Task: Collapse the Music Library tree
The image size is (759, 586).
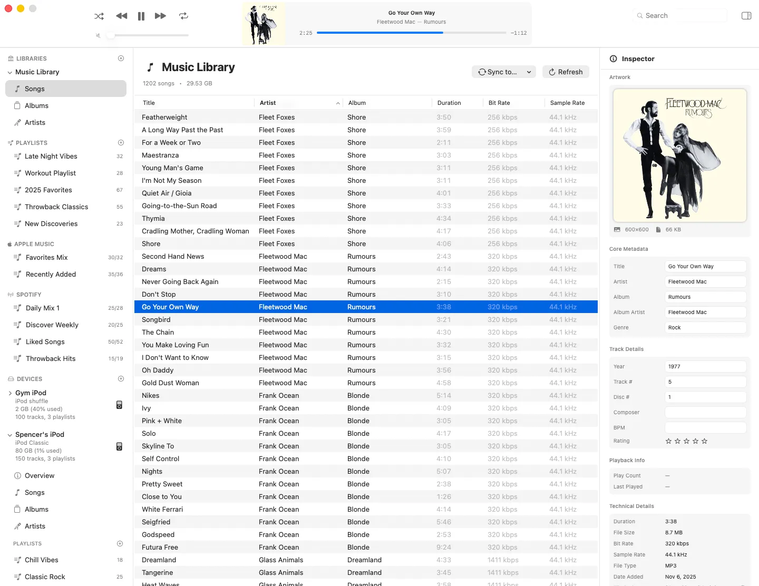Action: 10,72
